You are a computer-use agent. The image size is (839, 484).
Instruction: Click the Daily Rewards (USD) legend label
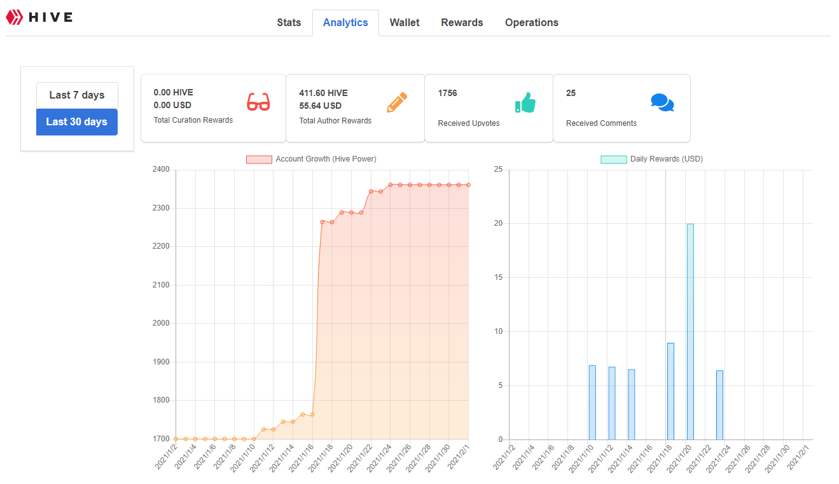click(667, 159)
